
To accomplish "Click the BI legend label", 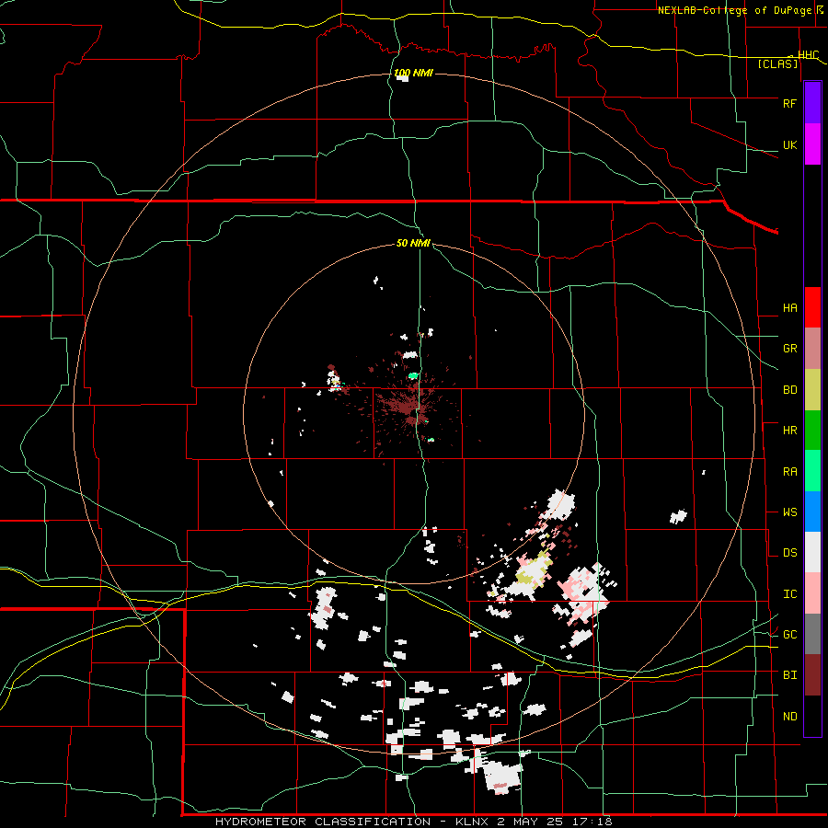I will [789, 675].
